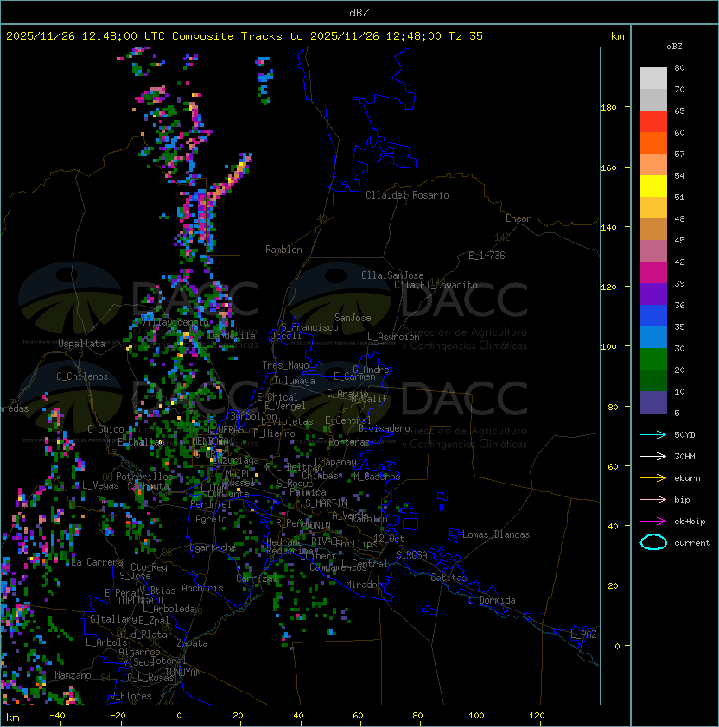Click the 'Tres_Mayo' place label
The width and height of the screenshot is (719, 727).
[285, 365]
